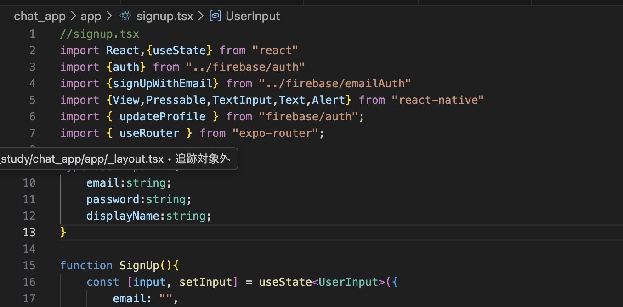Screen dimensions: 623x307
Task: Click the updateProfile identifier on line 6
Action: coord(162,117)
